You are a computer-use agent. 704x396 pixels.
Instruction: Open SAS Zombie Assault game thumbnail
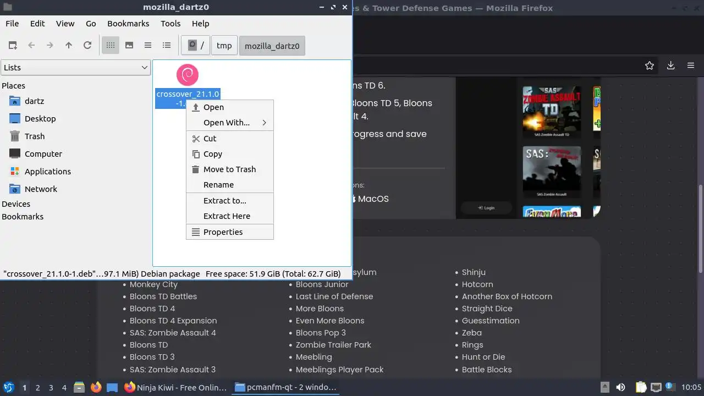click(551, 172)
